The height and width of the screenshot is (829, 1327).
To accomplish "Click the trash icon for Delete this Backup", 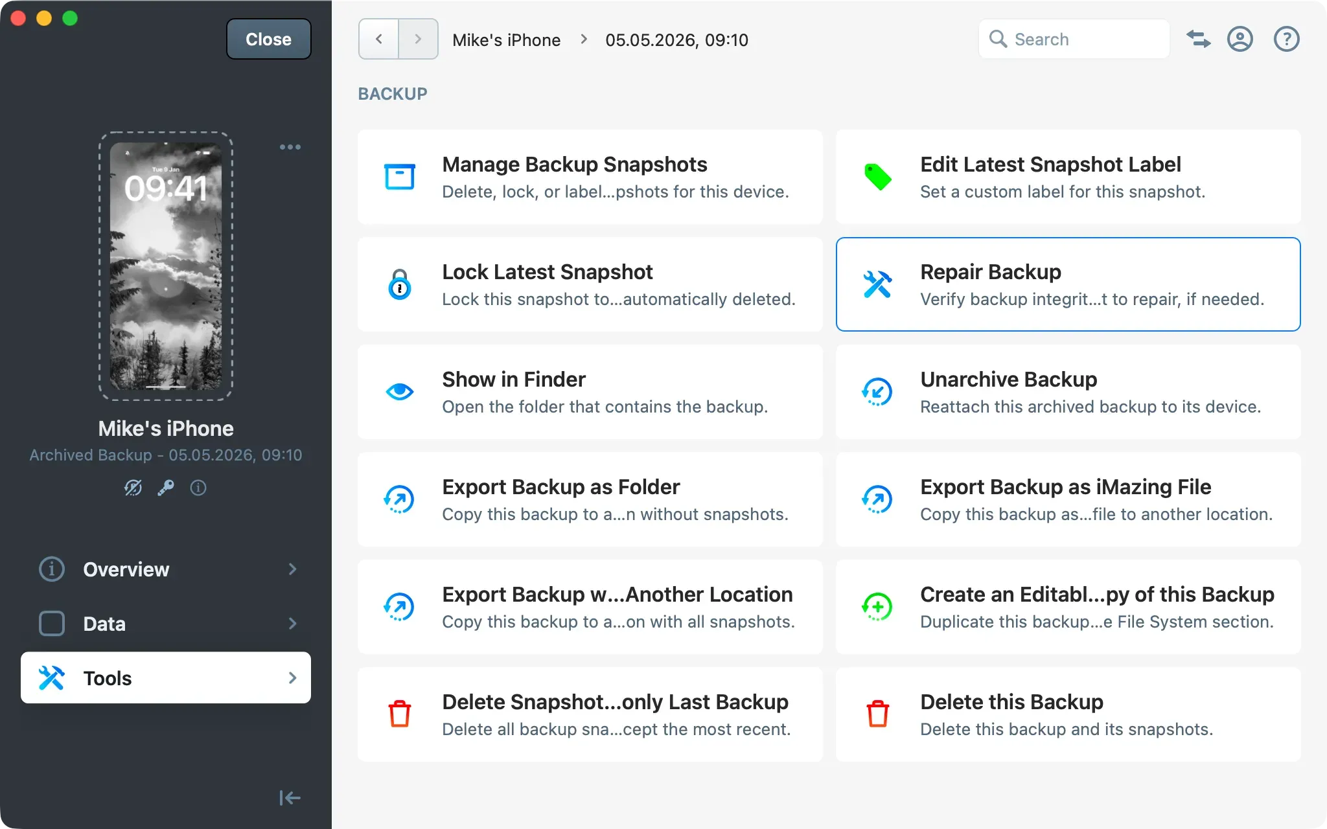I will (878, 714).
